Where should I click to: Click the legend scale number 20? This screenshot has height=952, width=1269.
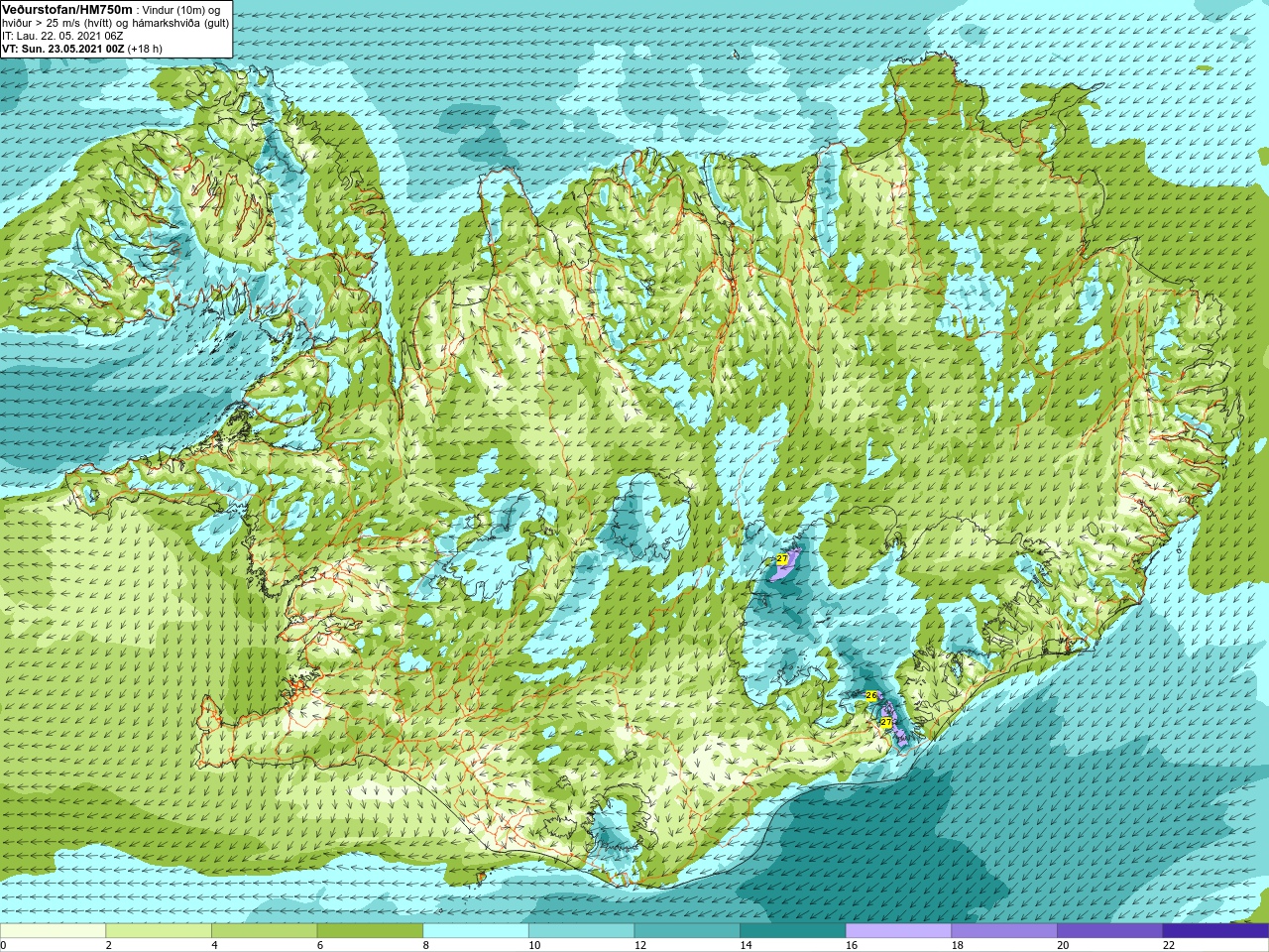1064,945
